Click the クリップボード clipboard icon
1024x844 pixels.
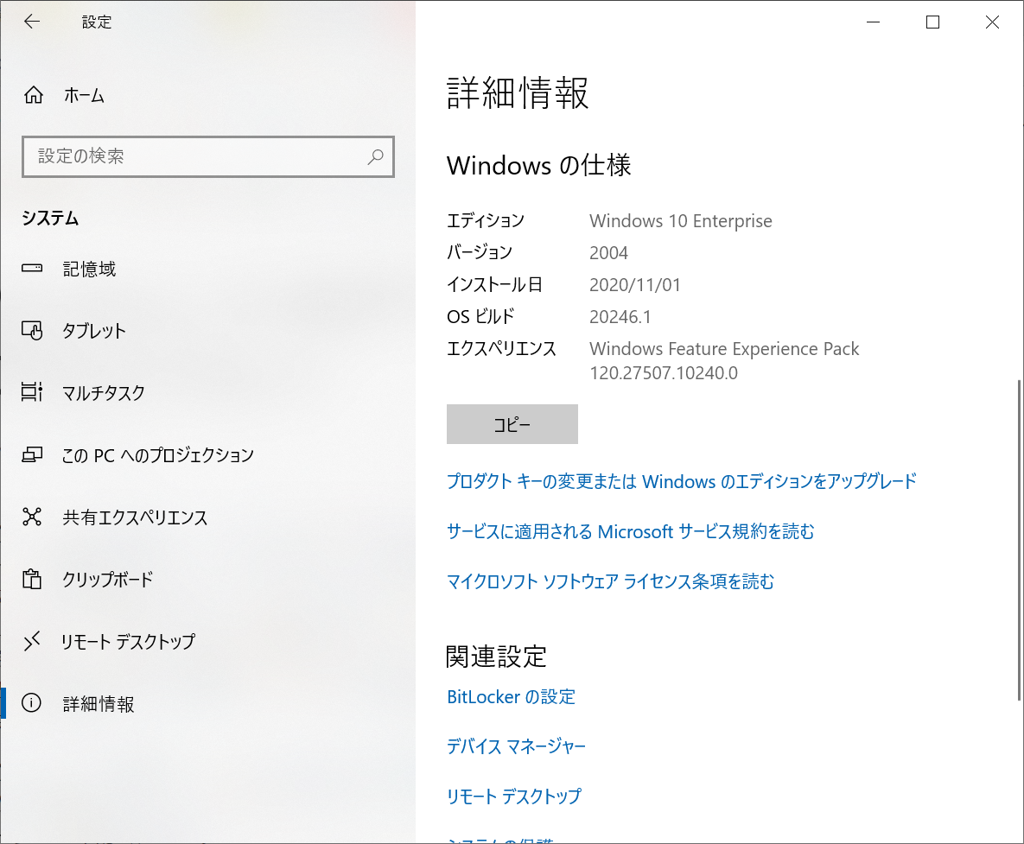pyautogui.click(x=32, y=579)
